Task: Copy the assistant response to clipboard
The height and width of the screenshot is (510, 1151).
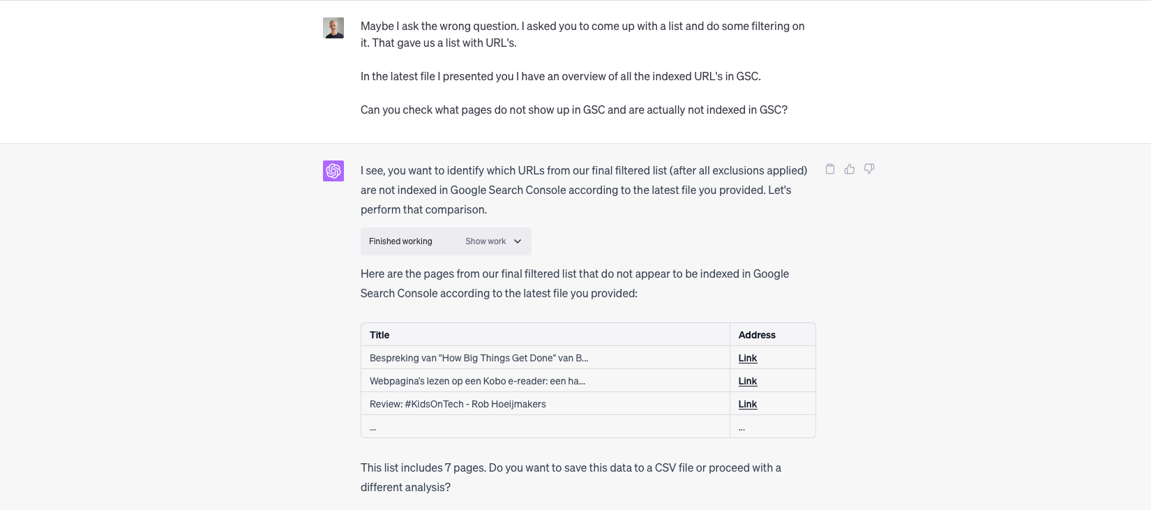Action: click(x=830, y=169)
